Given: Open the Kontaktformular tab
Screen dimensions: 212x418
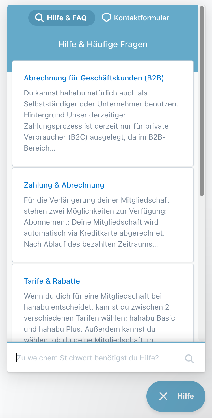Looking at the screenshot, I should (136, 18).
